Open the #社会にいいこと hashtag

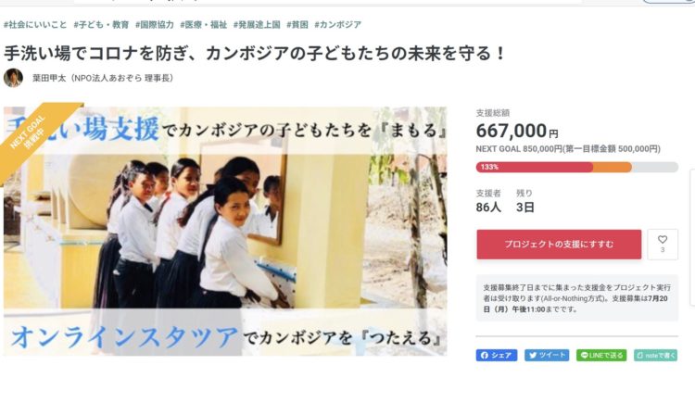35,25
